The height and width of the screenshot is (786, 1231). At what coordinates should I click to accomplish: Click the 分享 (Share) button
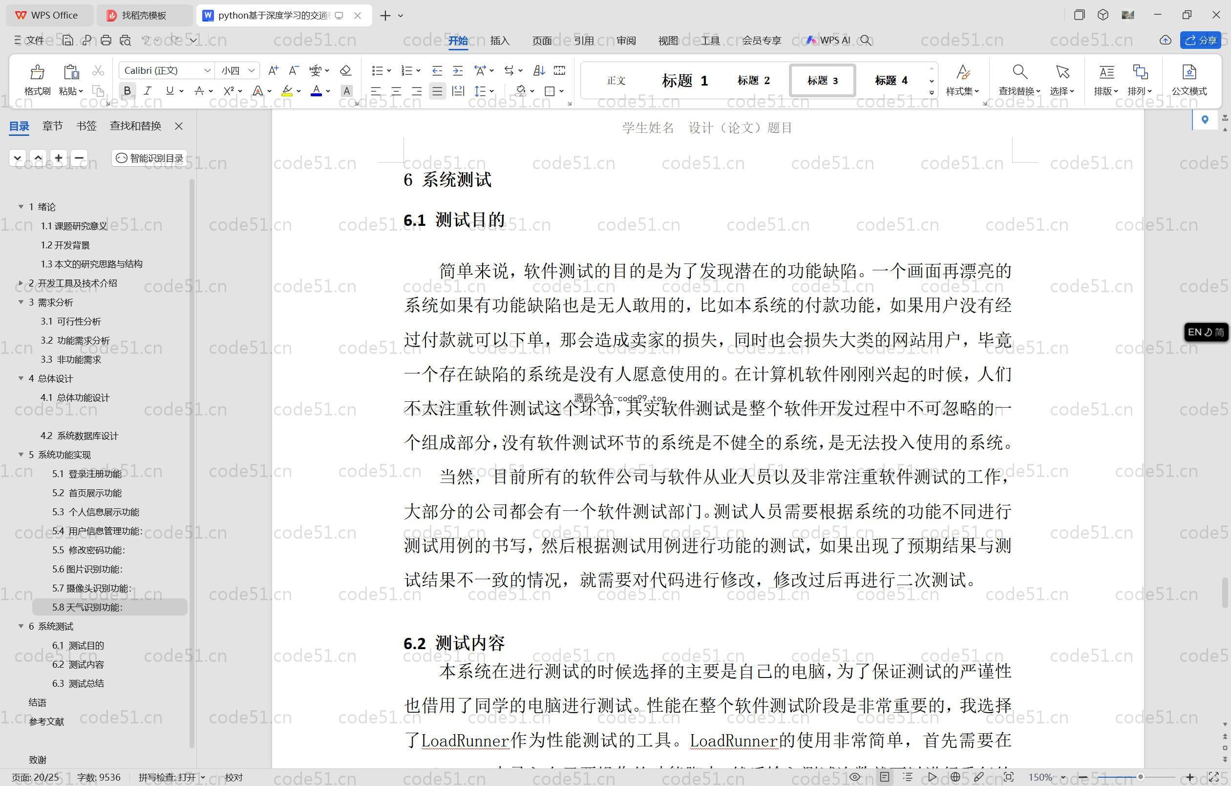pyautogui.click(x=1200, y=40)
